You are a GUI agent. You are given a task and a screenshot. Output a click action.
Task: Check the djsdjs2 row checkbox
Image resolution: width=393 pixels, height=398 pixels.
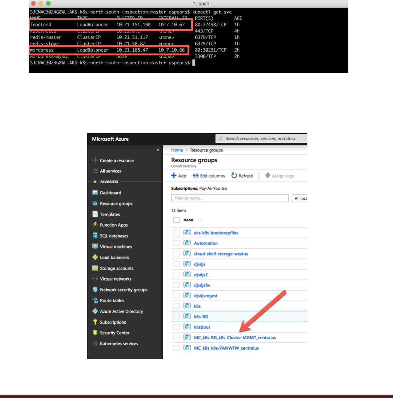click(x=176, y=275)
